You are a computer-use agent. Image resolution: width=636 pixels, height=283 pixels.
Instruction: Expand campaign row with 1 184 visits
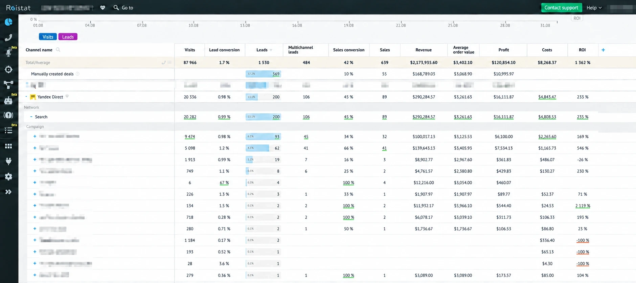35,240
